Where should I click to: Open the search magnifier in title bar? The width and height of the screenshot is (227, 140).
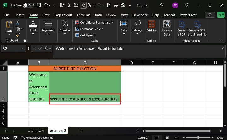(x=161, y=5)
